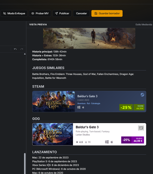Screen dimensions: 153x174
Task: Save draft with Guardar borrador
Action: [107, 13]
